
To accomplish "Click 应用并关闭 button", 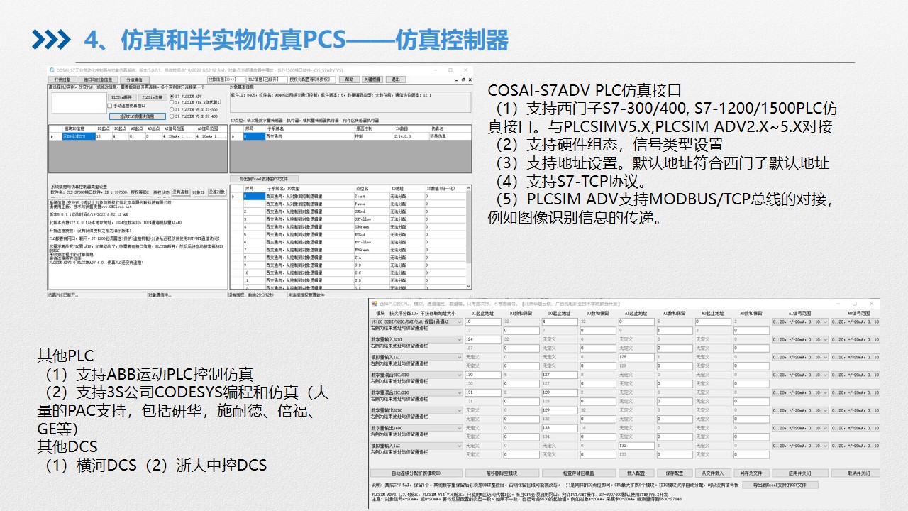I will [x=800, y=473].
